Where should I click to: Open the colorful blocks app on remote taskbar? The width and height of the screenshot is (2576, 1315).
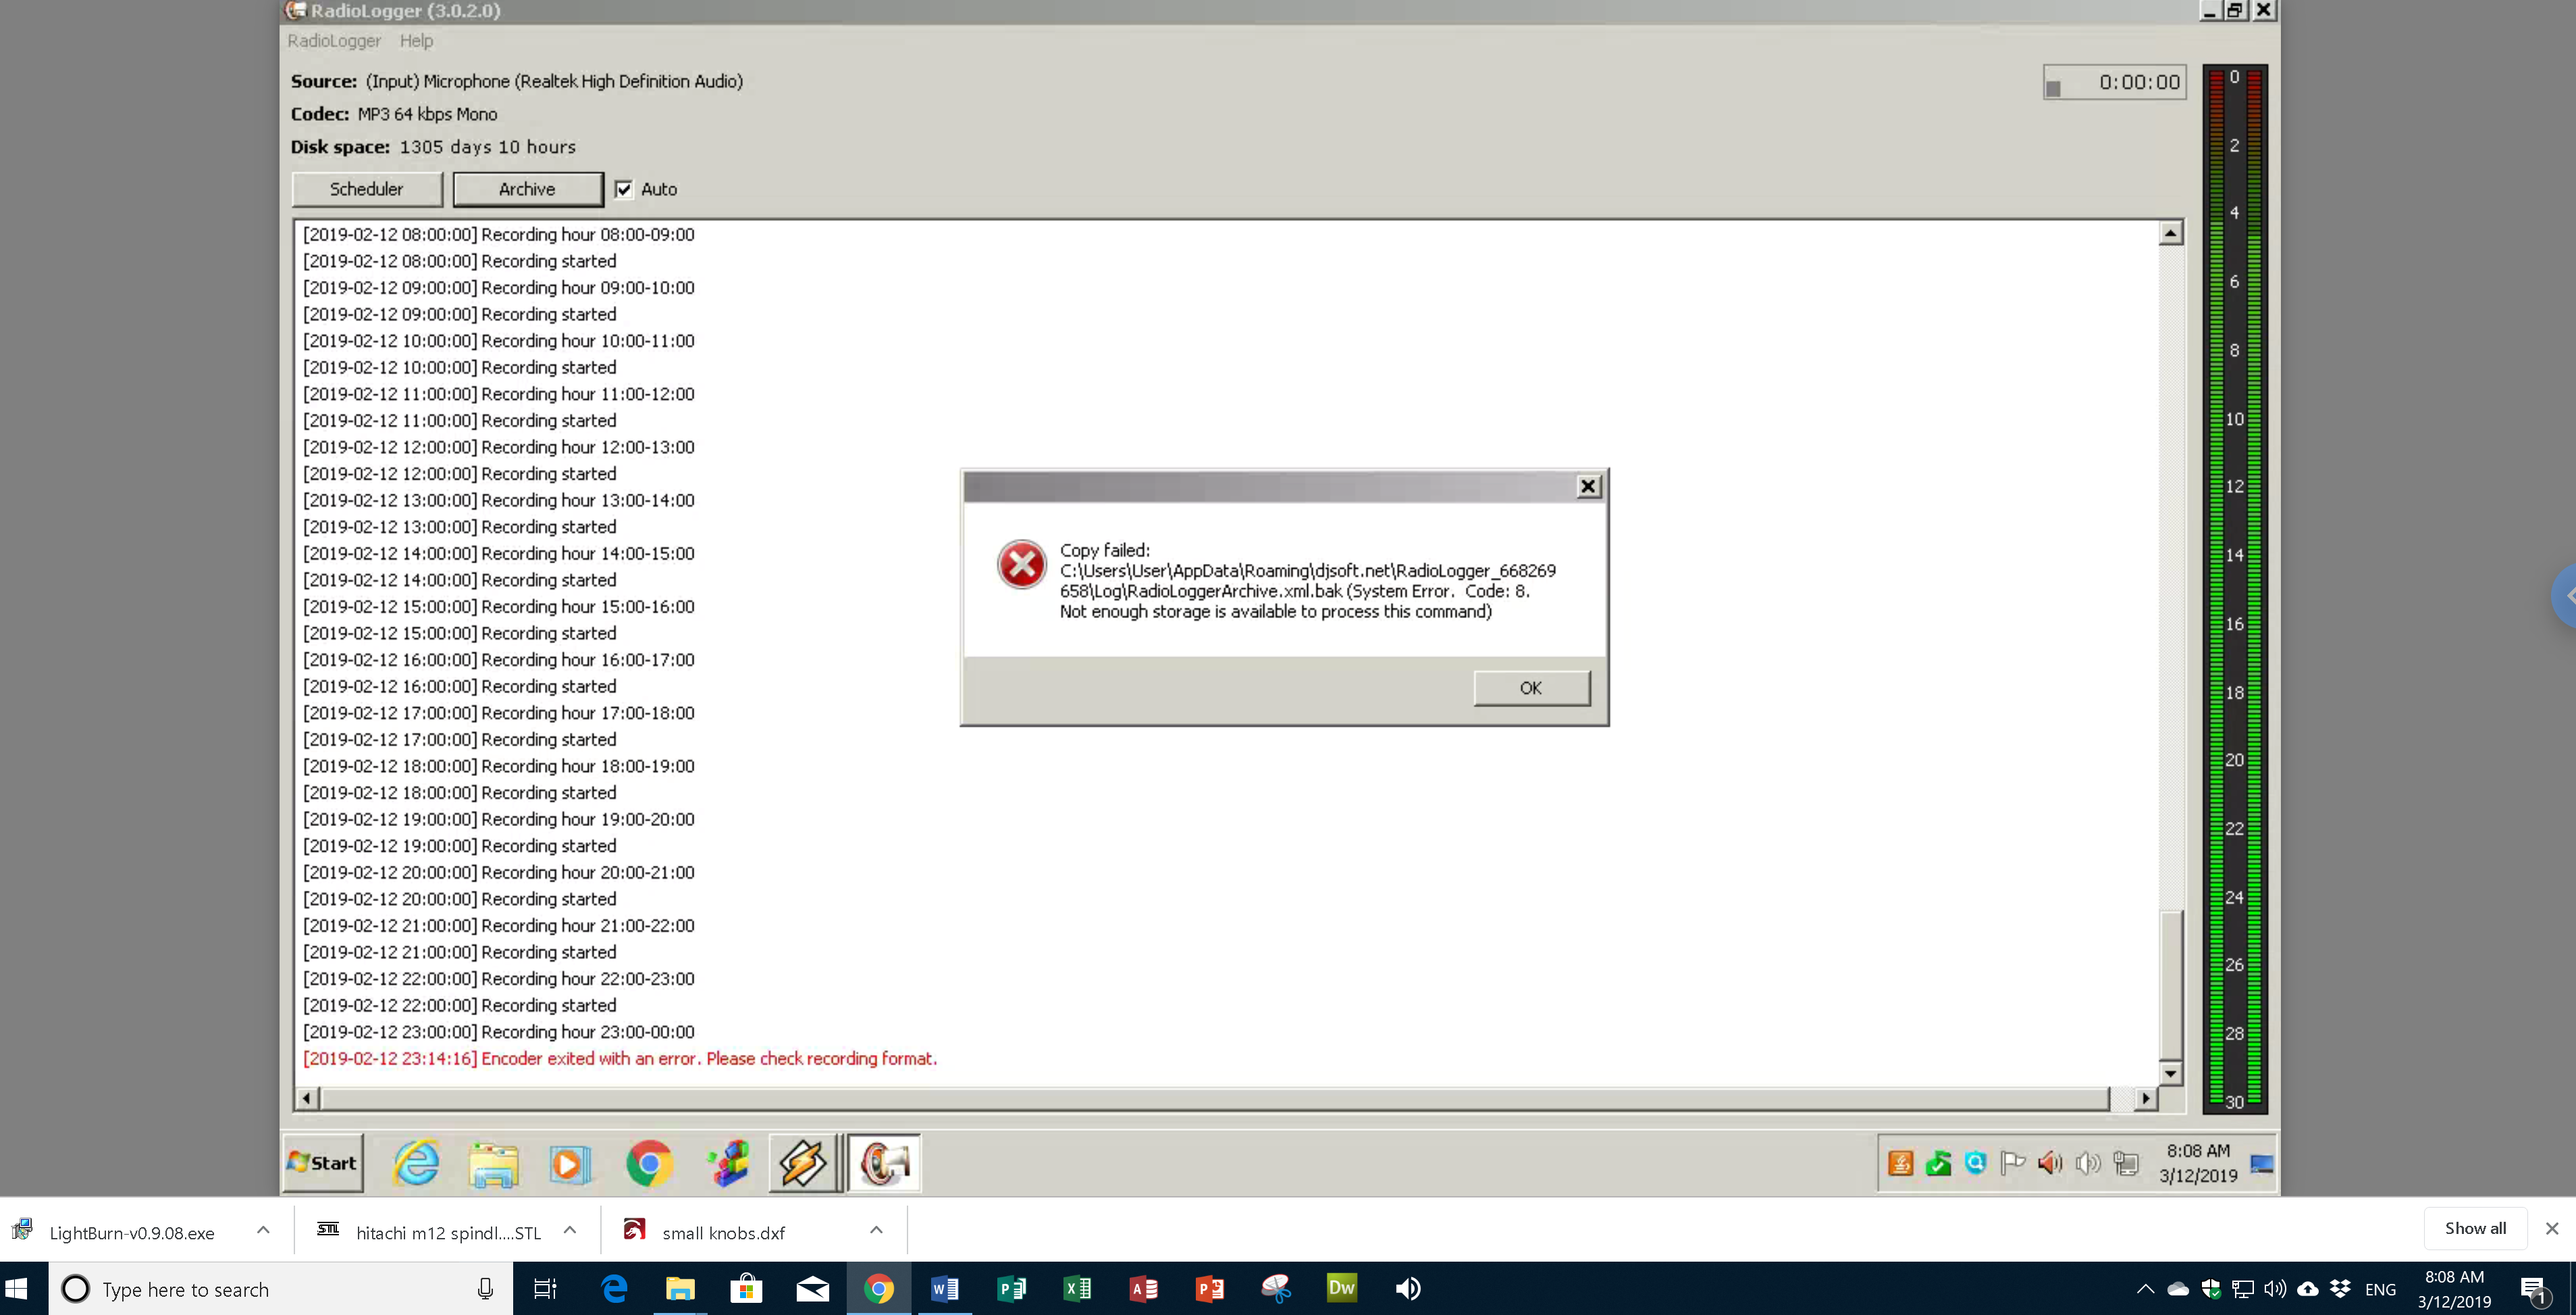click(x=729, y=1164)
